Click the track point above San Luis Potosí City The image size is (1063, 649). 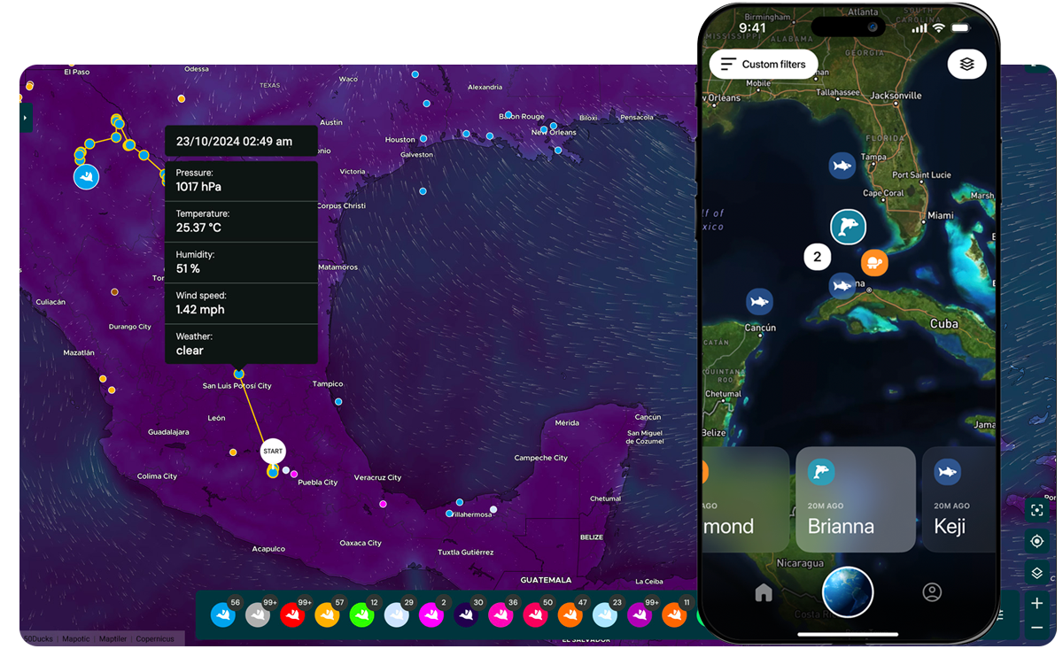238,374
